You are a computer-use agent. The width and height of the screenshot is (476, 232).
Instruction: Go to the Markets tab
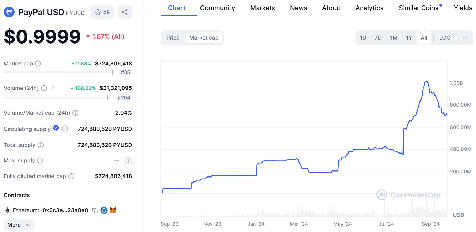(x=263, y=8)
